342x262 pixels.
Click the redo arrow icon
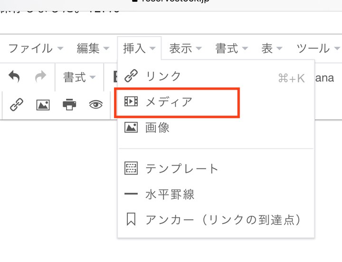point(40,77)
